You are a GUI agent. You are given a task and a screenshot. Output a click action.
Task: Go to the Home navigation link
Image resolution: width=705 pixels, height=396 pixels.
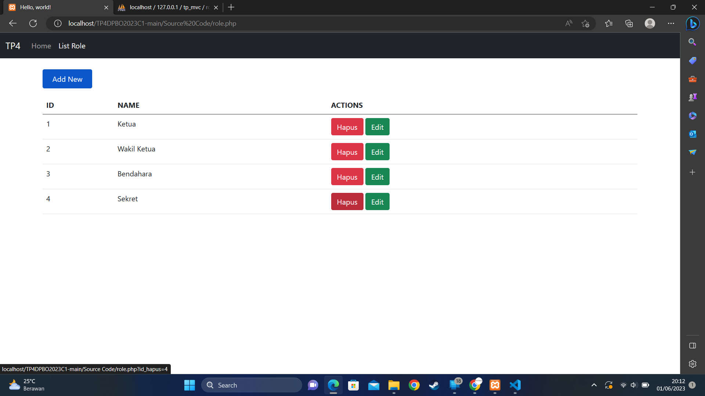[41, 45]
